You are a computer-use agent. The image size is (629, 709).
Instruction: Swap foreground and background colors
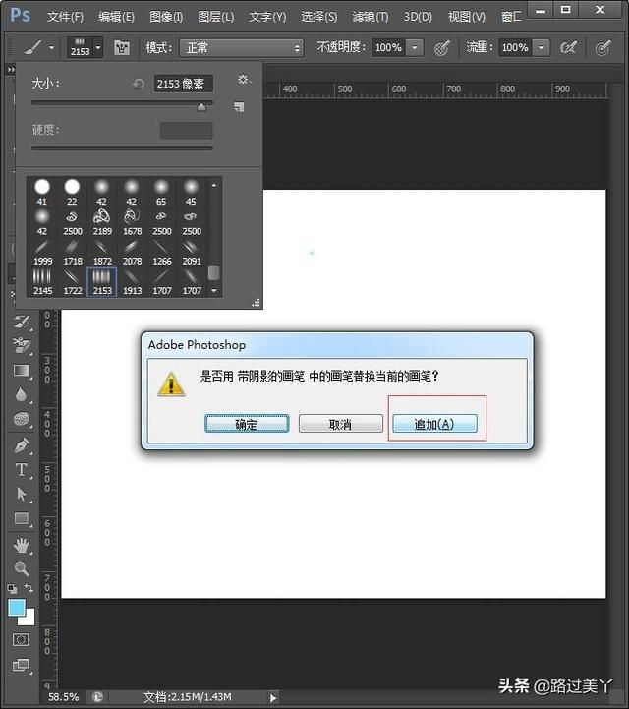[x=29, y=588]
